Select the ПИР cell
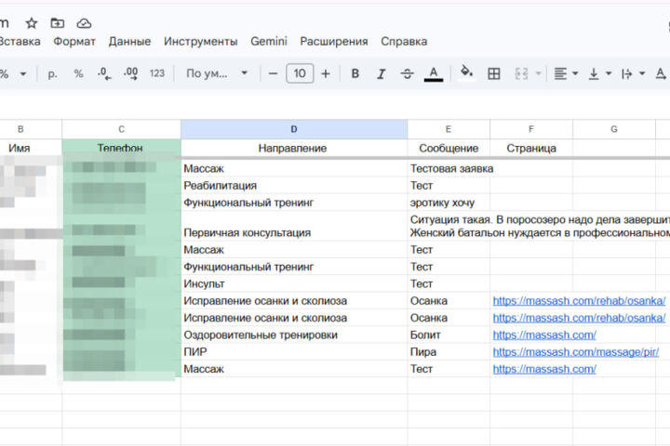This screenshot has width=670, height=446. coord(294,352)
